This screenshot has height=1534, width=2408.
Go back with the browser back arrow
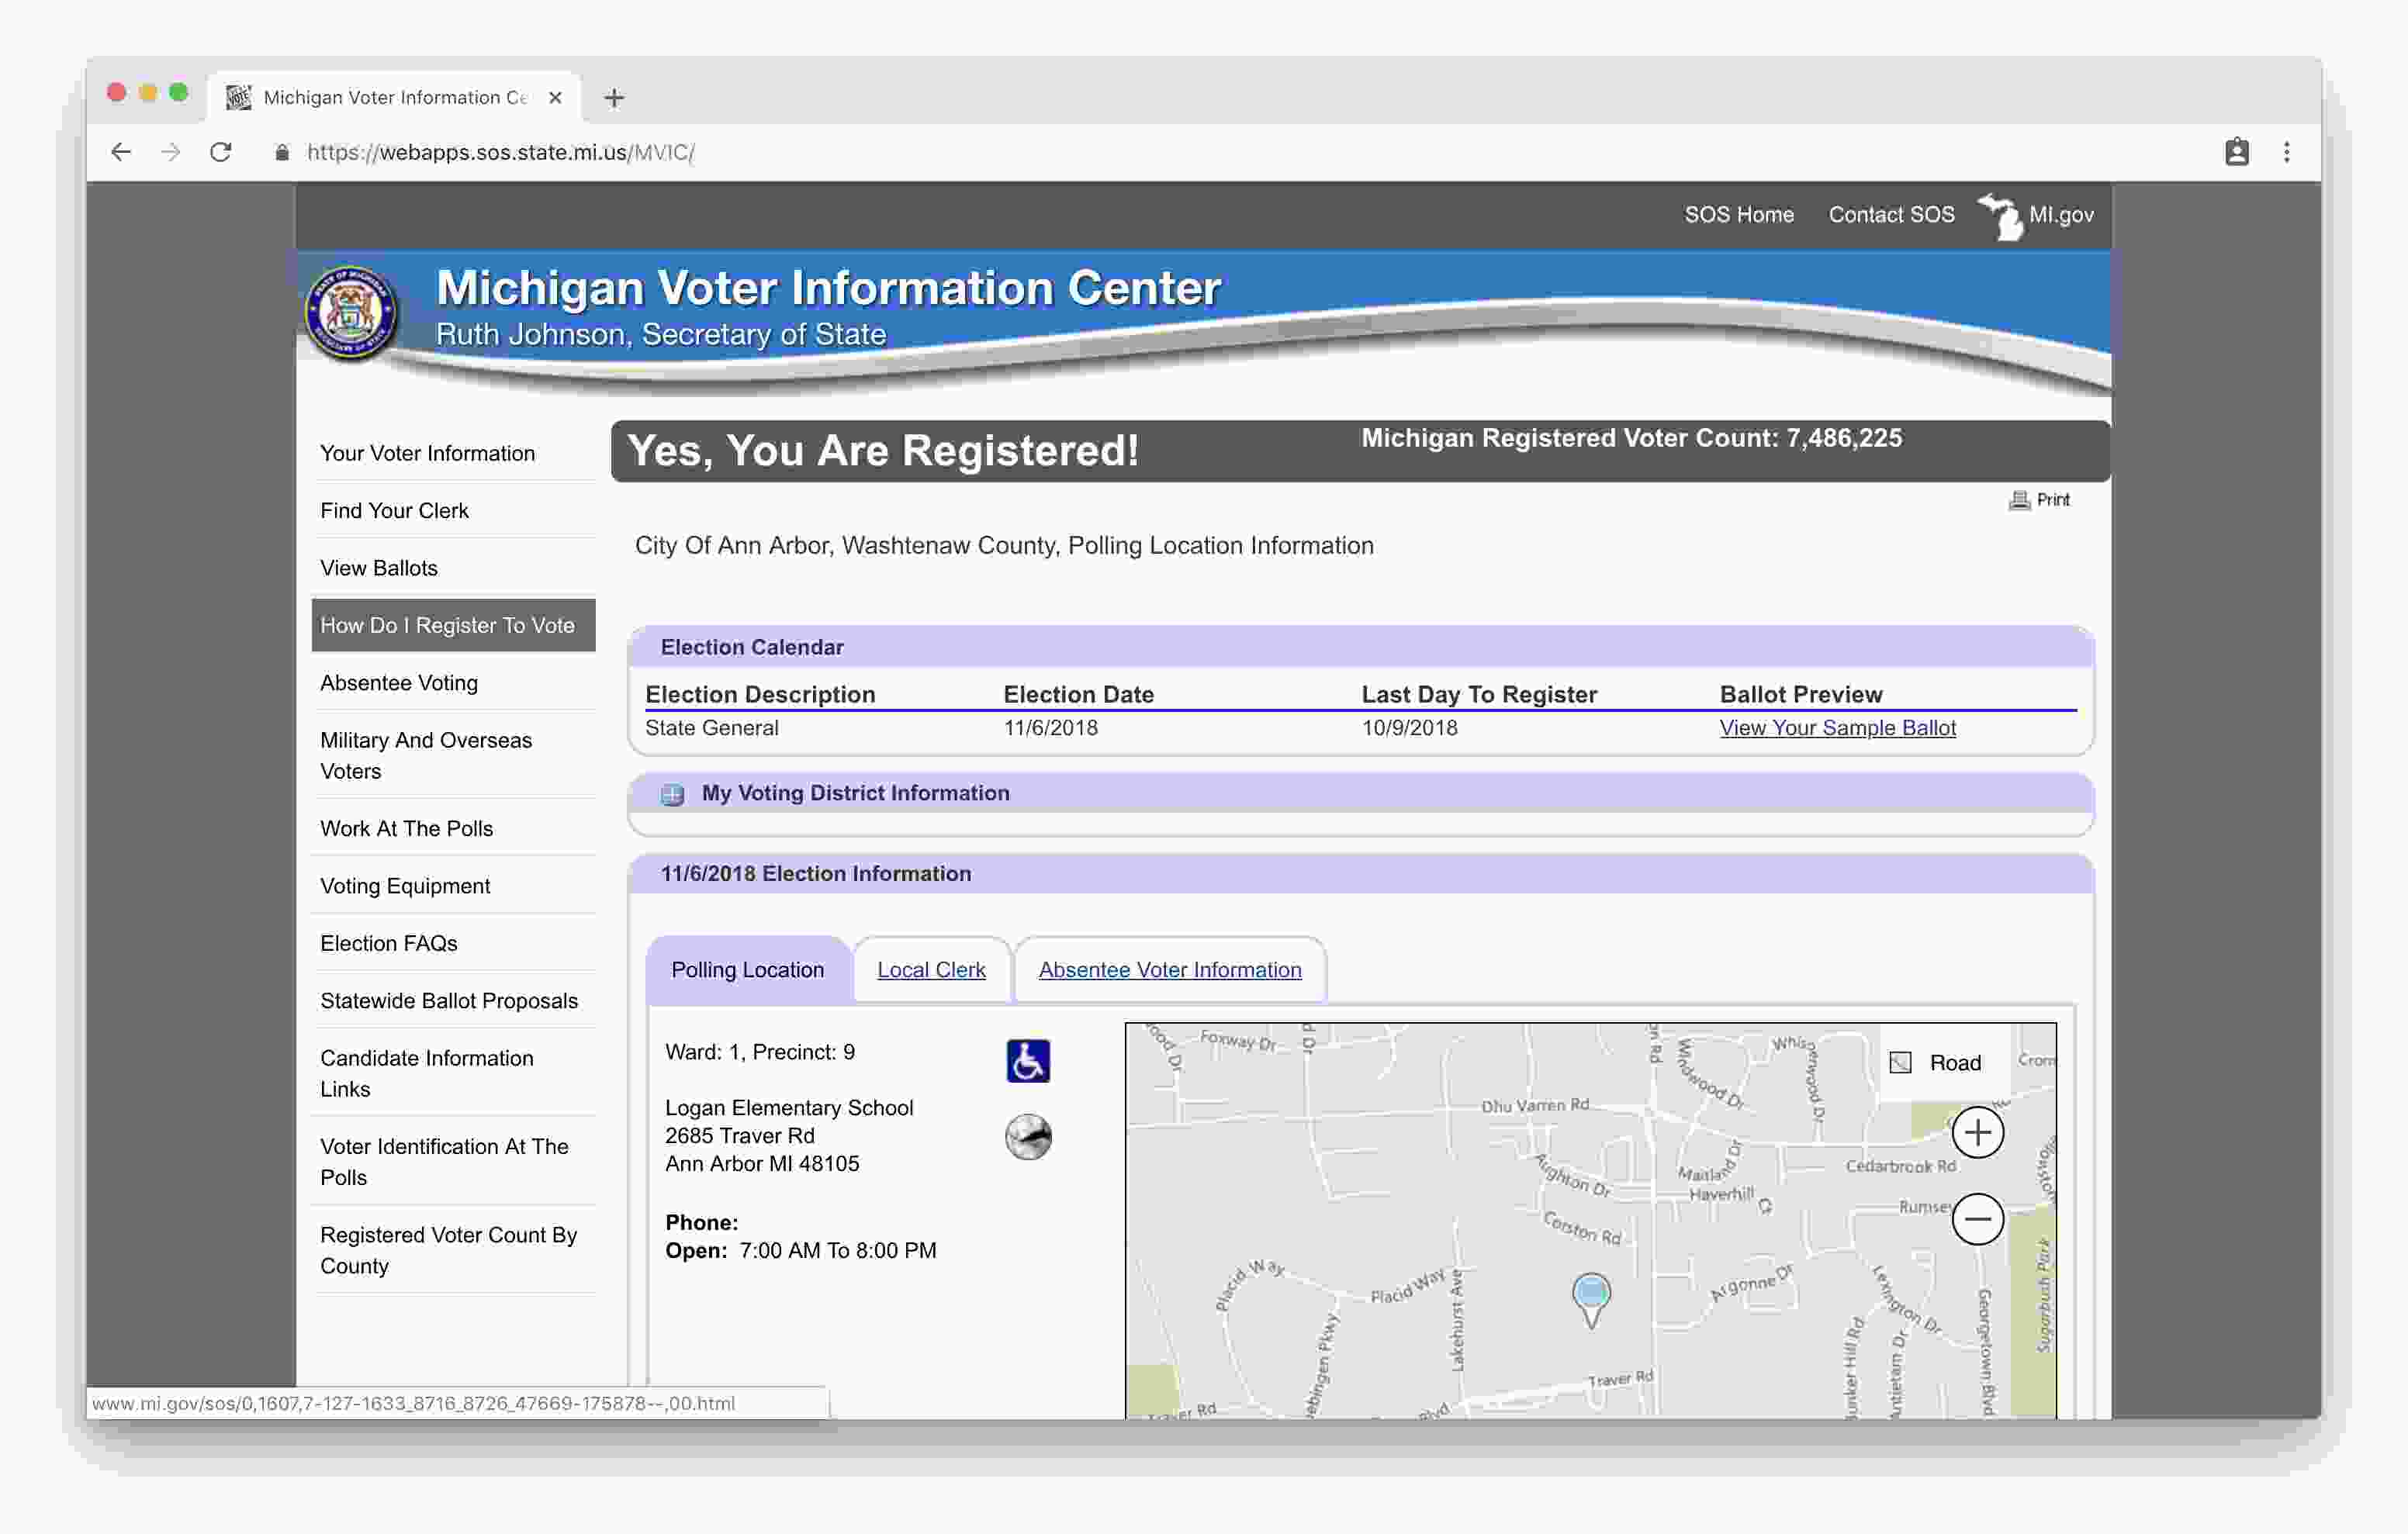coord(121,152)
